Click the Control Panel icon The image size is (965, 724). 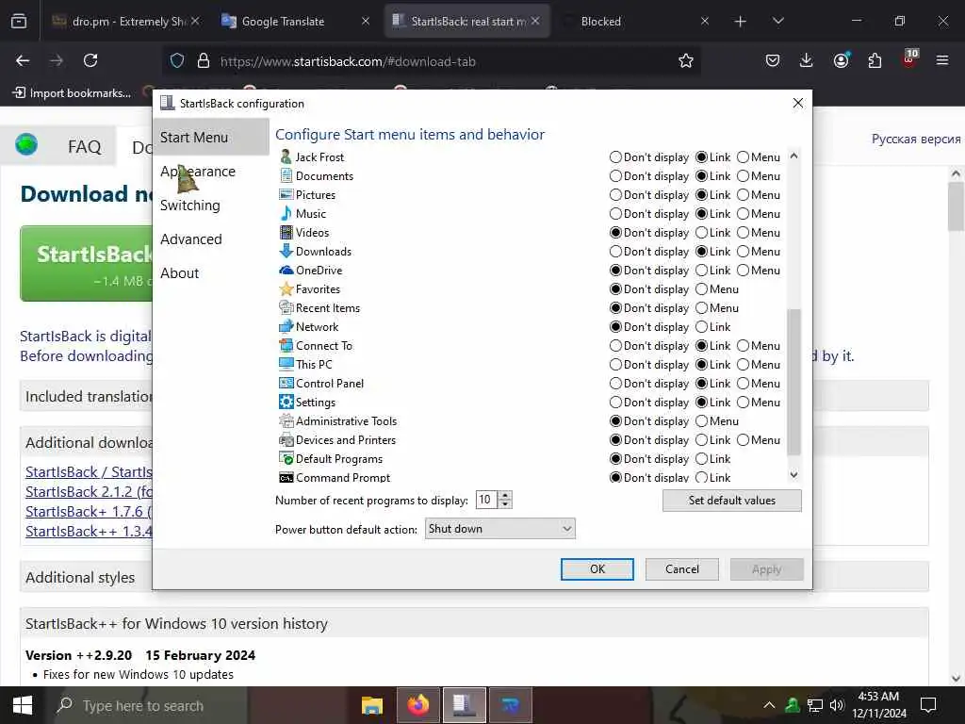click(x=286, y=384)
